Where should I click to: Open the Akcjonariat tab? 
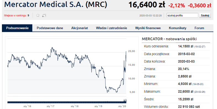80,28
